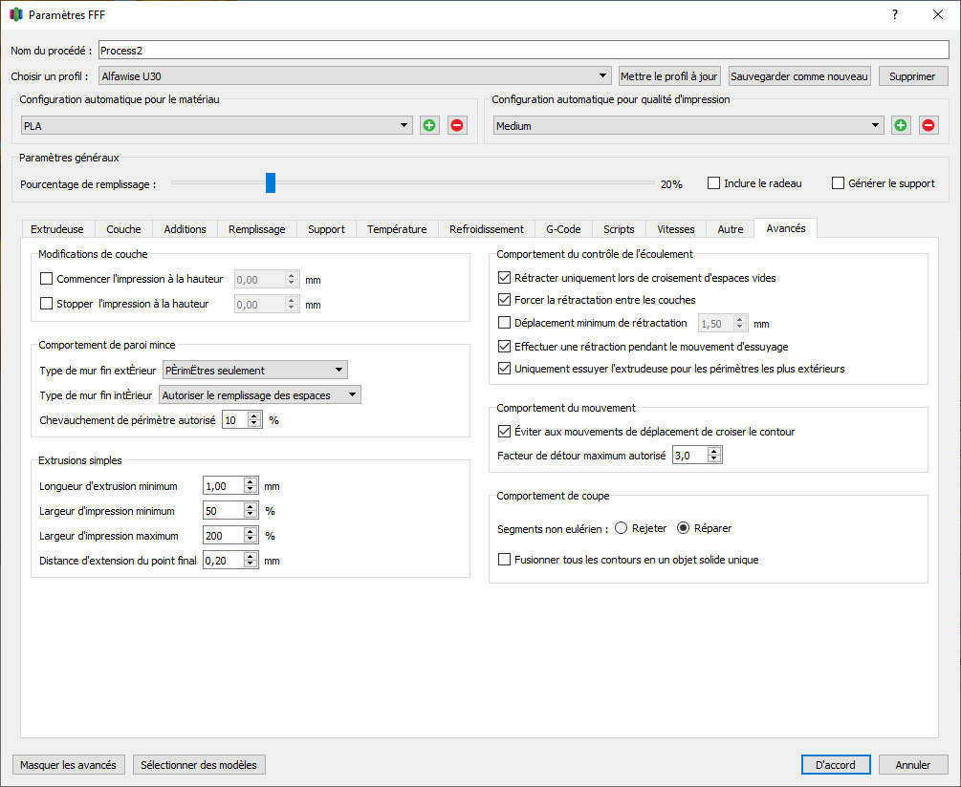Click red minus icon beside PLA material
Image resolution: width=961 pixels, height=787 pixels.
tap(457, 125)
